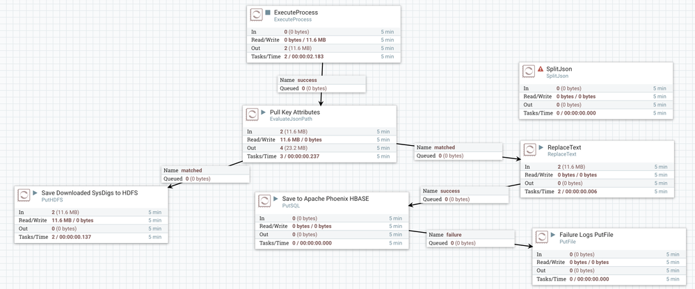This screenshot has height=289, width=695.
Task: Select the ExecuteProcess processor title
Action: click(296, 13)
